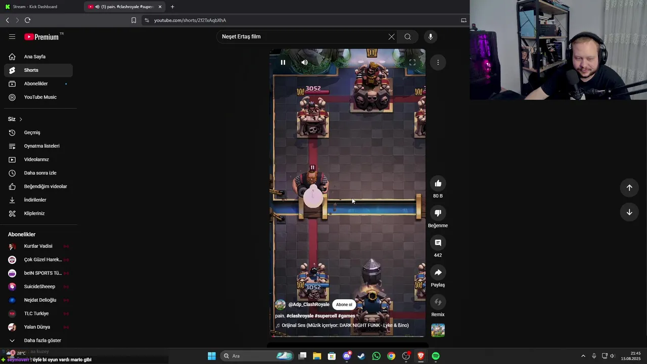Open the YouTube hamburger guide menu
The width and height of the screenshot is (647, 364).
click(x=12, y=36)
